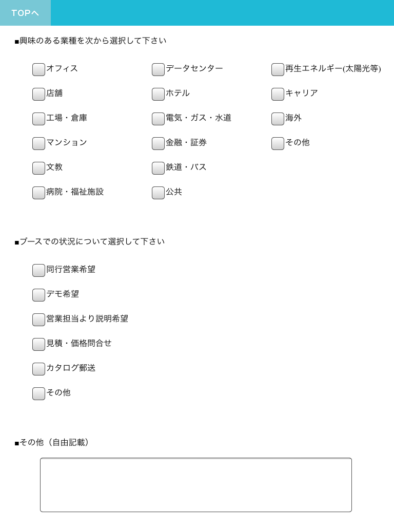Select the マンション checkbox
This screenshot has width=394, height=526.
pyautogui.click(x=38, y=143)
